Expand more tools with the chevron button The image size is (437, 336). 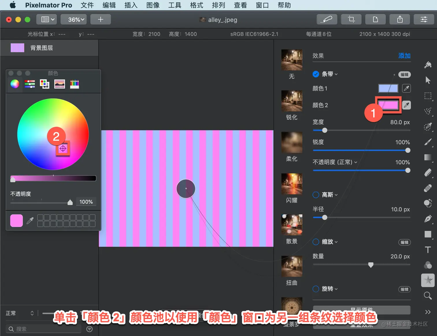coord(428,312)
